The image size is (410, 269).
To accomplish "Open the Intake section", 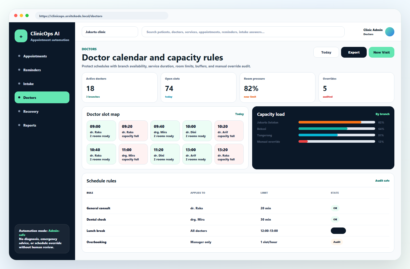I will coord(42,84).
